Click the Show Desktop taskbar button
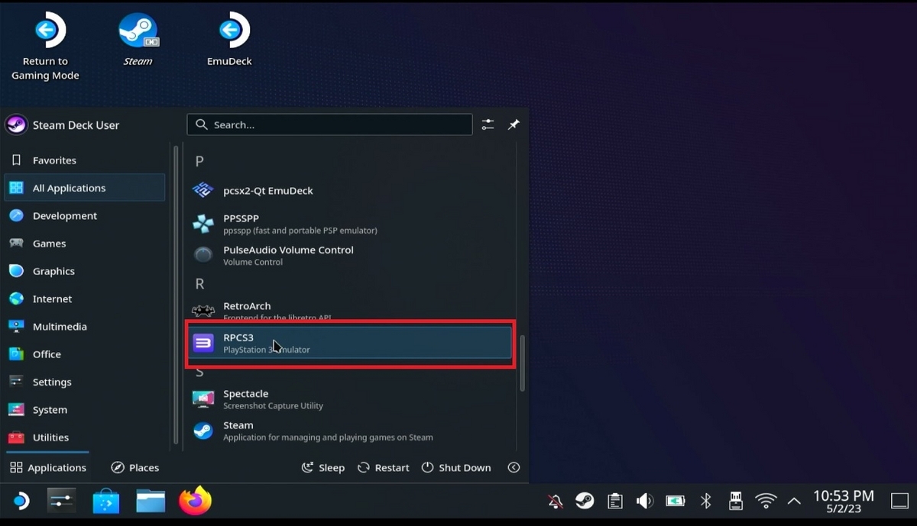The image size is (917, 526). tap(899, 502)
